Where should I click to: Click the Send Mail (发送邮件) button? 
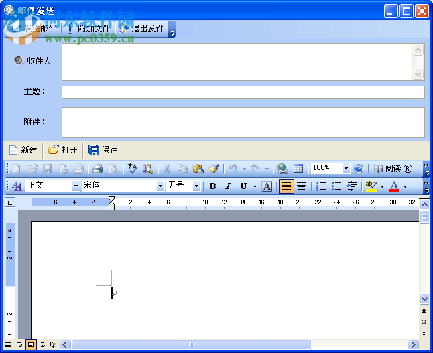(x=33, y=28)
